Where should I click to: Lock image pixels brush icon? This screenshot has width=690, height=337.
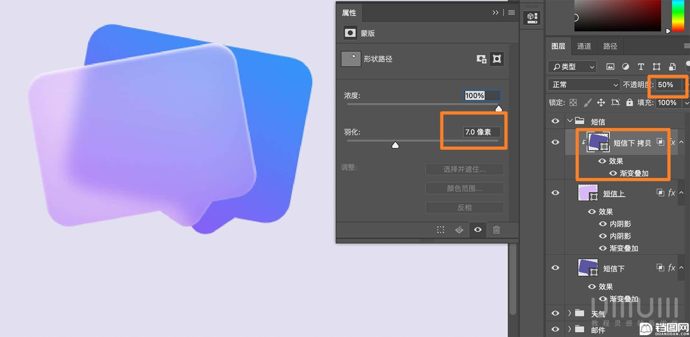[588, 103]
